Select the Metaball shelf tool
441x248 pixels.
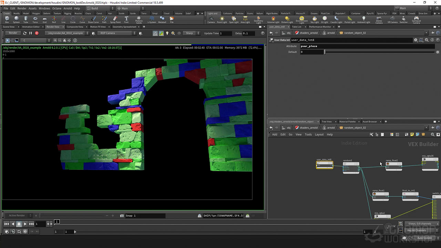pos(162,19)
